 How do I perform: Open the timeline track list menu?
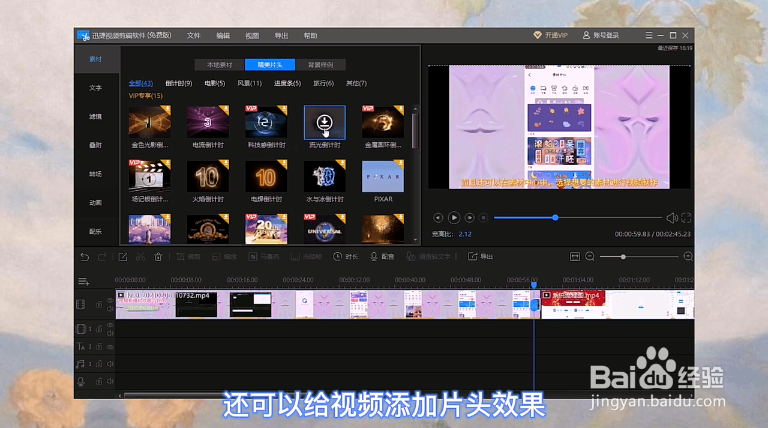pos(83,280)
